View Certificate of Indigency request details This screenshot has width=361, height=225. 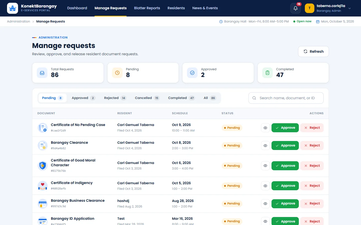[265, 186]
